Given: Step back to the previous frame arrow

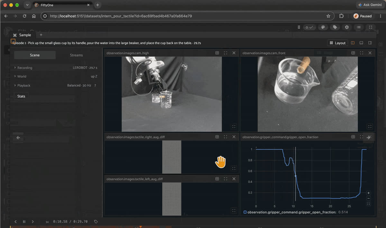Looking at the screenshot, I should pos(15,222).
